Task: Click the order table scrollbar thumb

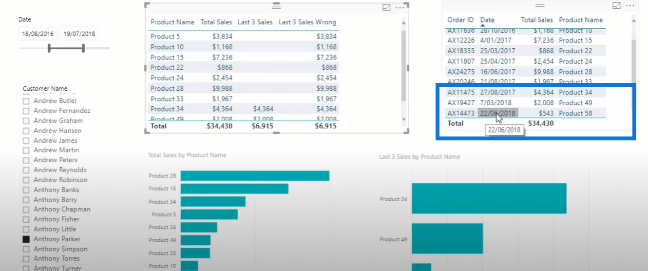Action: click(x=633, y=61)
